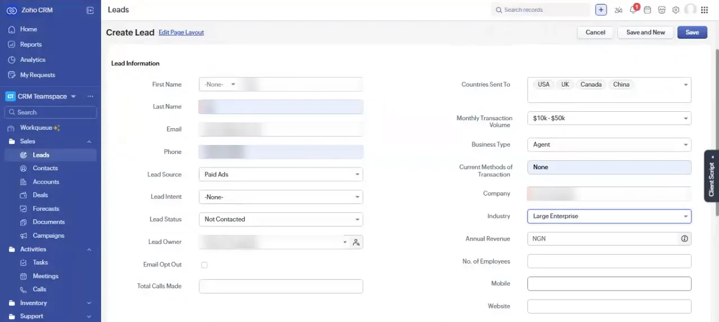719x322 pixels.
Task: Open the Monthly Transaction Volume dropdown
Action: pyautogui.click(x=609, y=118)
